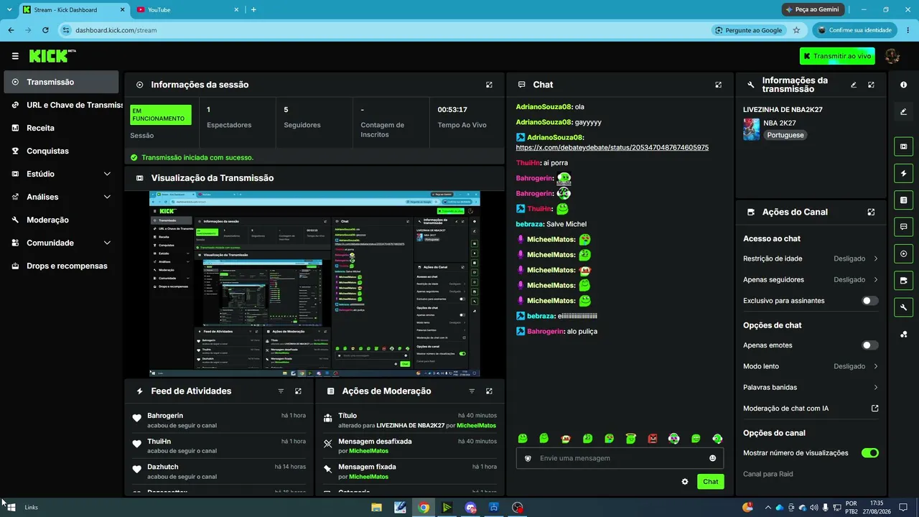Toggle the Apenas emotes switch

click(x=869, y=345)
